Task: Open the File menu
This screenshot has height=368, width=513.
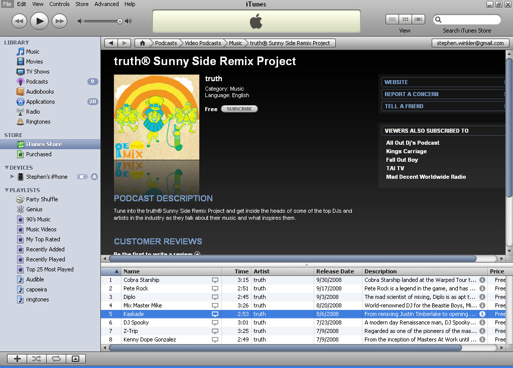Action: click(x=7, y=4)
